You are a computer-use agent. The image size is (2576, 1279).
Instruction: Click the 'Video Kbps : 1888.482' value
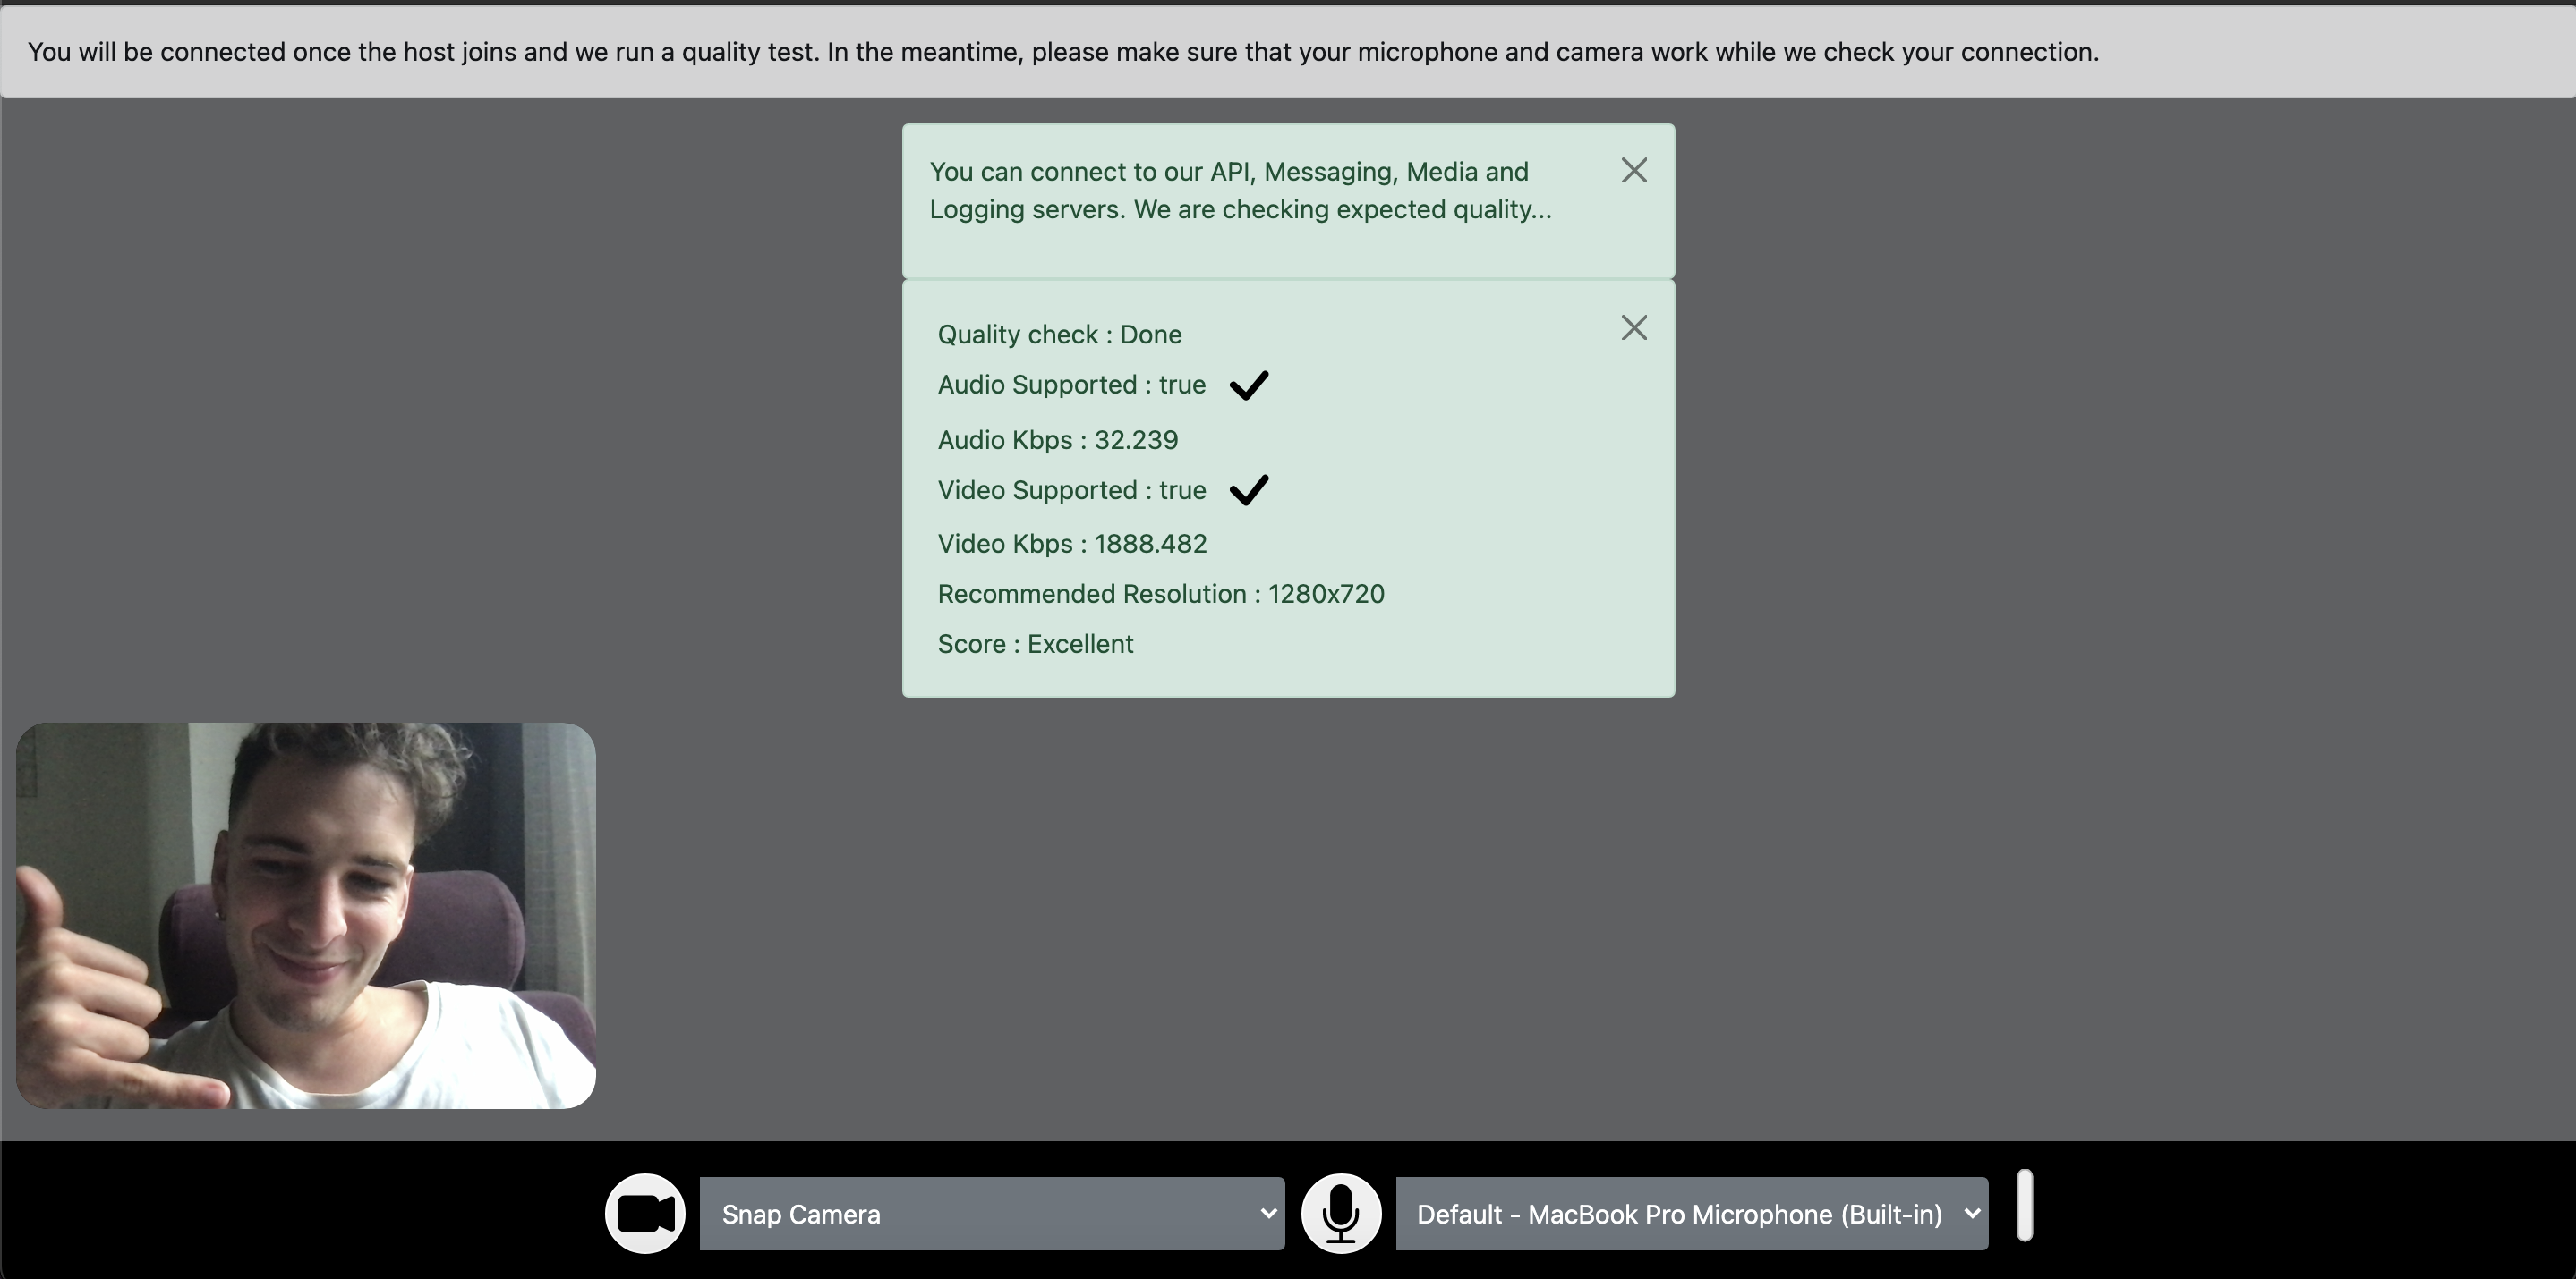point(1072,544)
